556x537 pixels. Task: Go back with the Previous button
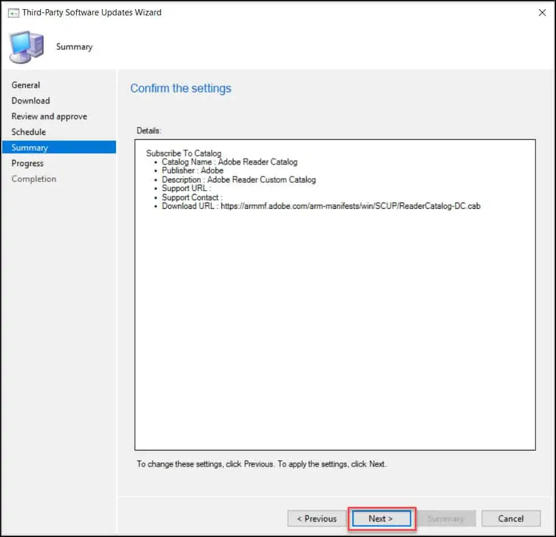[316, 519]
